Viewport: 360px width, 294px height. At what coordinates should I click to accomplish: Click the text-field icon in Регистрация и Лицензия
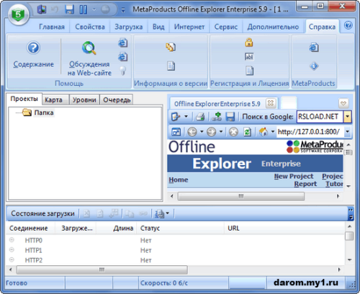click(x=249, y=57)
